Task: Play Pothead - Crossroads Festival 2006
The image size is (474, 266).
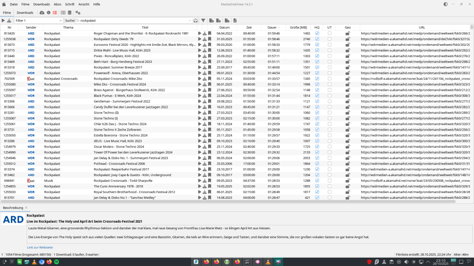Action: click(x=199, y=164)
